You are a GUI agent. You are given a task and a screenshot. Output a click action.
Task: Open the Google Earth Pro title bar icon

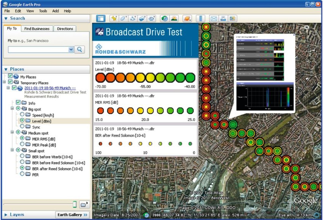(6, 4)
